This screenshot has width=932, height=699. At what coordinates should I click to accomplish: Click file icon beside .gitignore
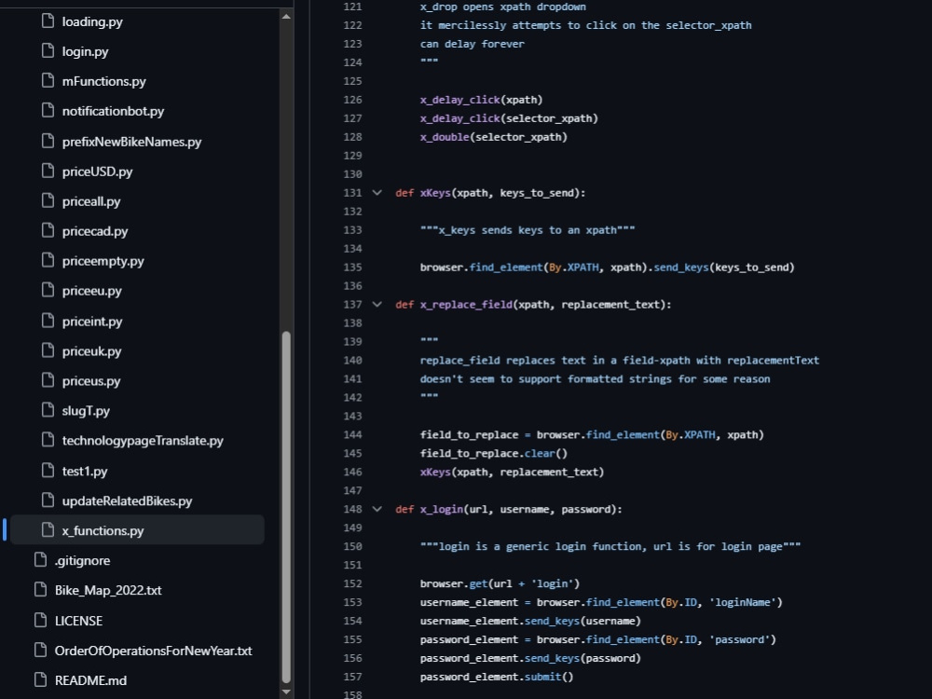coord(40,560)
